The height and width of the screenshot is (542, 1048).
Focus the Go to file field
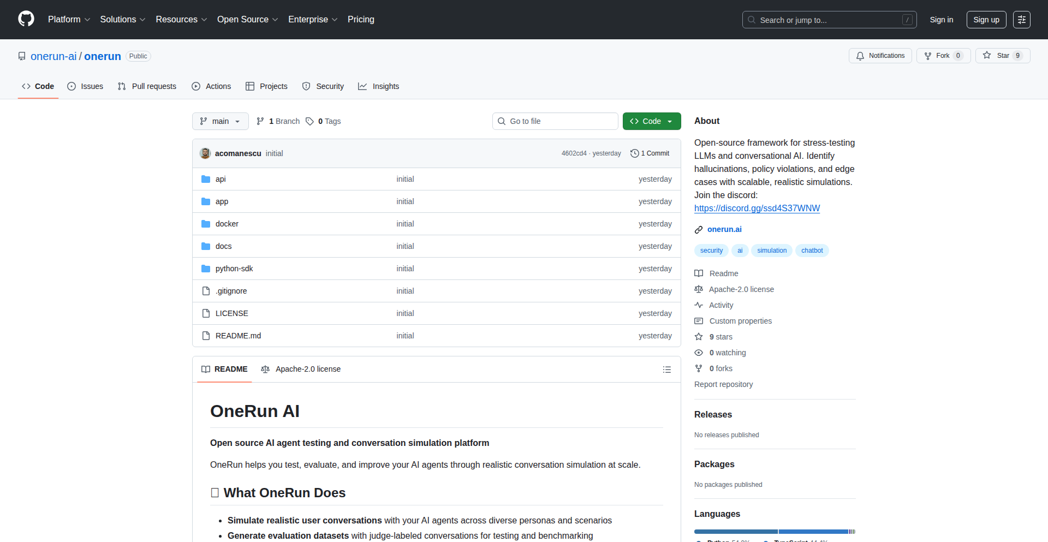[x=555, y=121]
